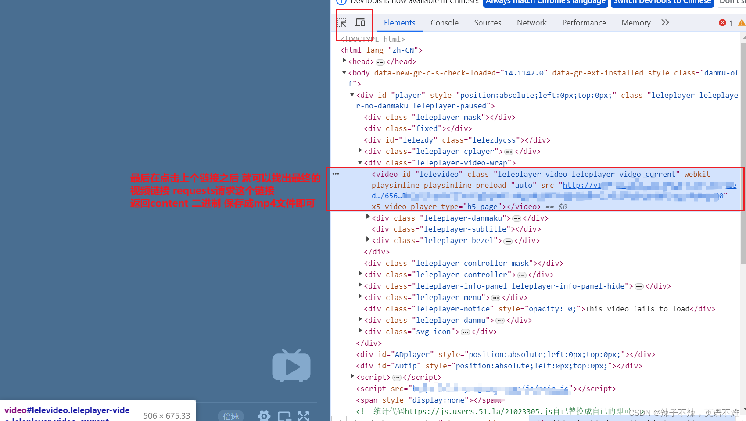Open the three-dot menu beside video node
746x421 pixels.
(336, 174)
